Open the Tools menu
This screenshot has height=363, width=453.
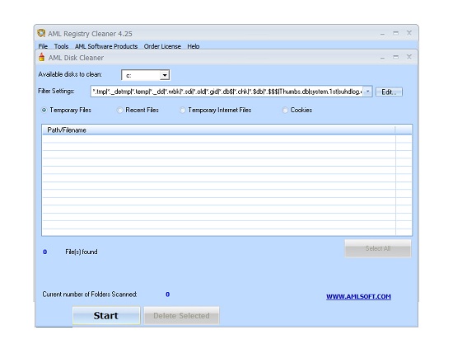point(61,46)
